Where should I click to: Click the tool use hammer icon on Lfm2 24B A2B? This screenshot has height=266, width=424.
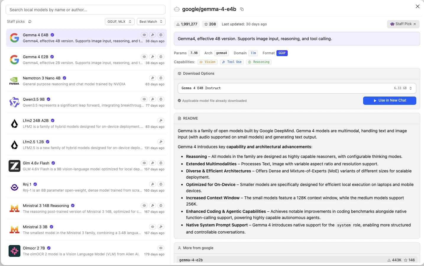[161, 120]
